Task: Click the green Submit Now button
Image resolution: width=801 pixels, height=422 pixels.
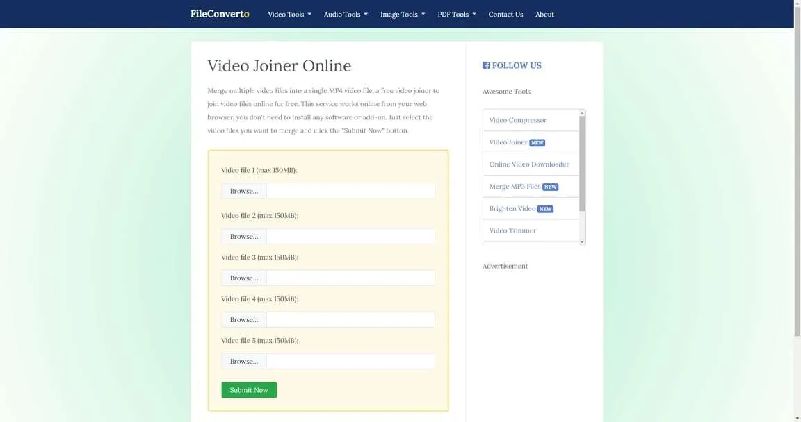Action: click(249, 390)
